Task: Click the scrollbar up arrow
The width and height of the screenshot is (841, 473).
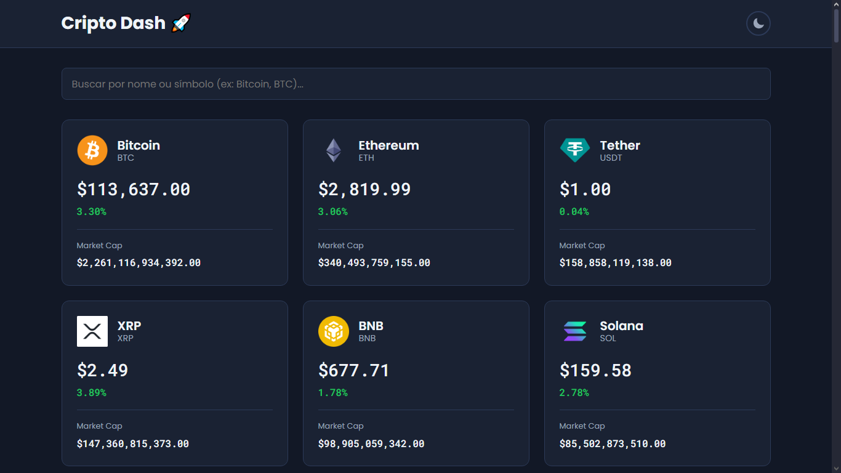Action: pos(836,4)
